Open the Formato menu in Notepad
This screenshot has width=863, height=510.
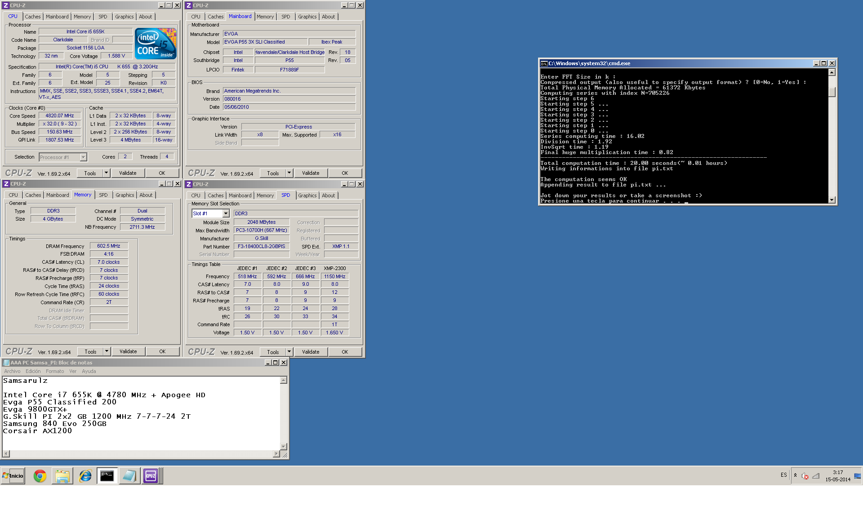(55, 371)
